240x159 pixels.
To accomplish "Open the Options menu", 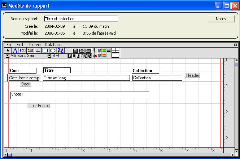I will click(34, 45).
